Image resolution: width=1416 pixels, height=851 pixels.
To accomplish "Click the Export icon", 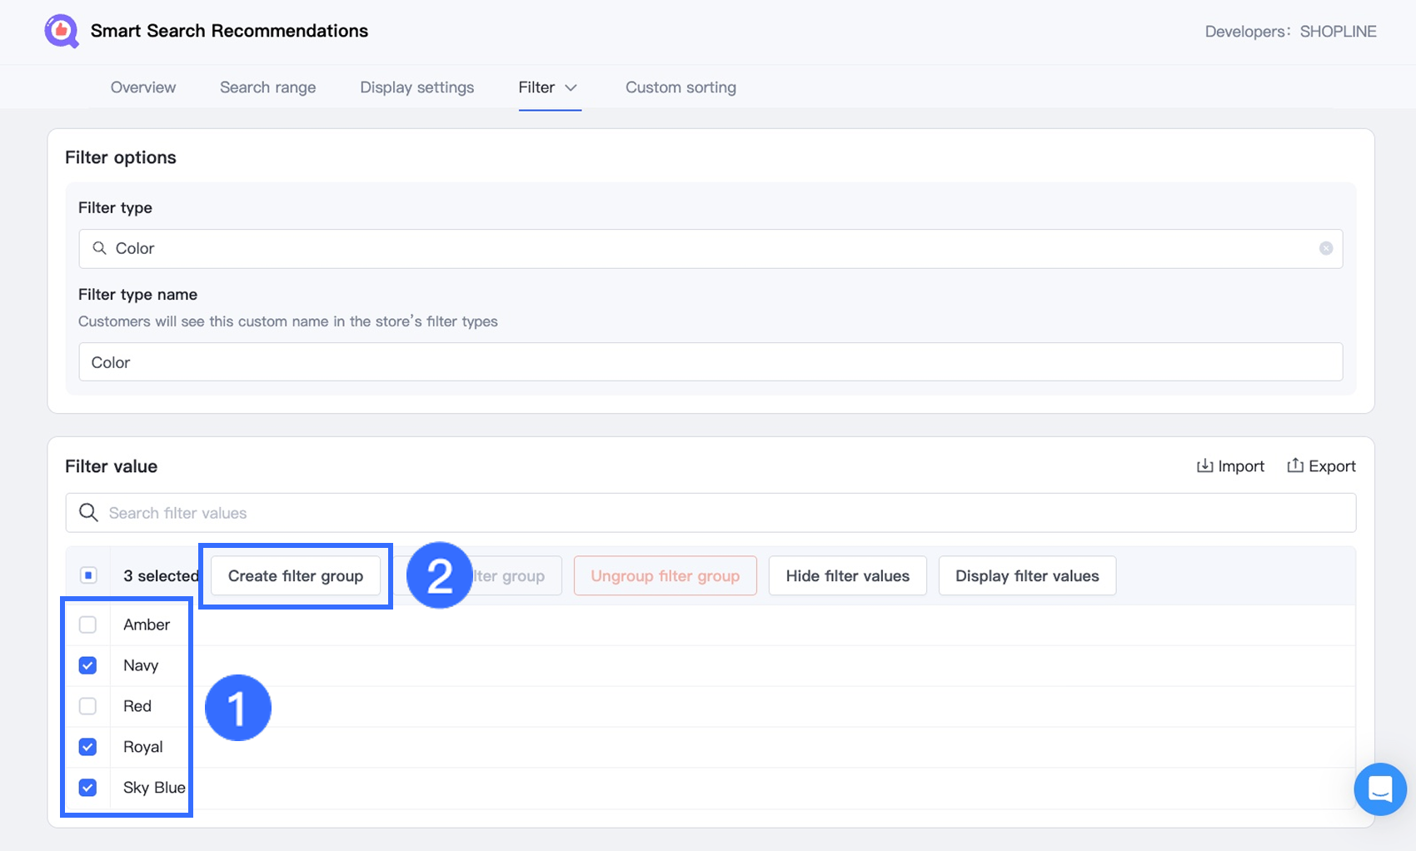I will click(x=1295, y=466).
